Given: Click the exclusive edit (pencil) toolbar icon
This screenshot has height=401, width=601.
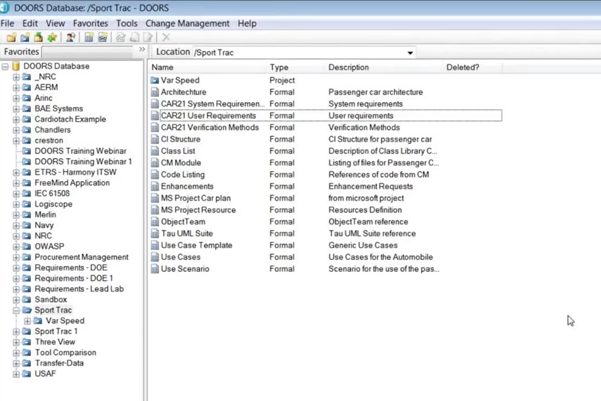Looking at the screenshot, I should click(148, 37).
